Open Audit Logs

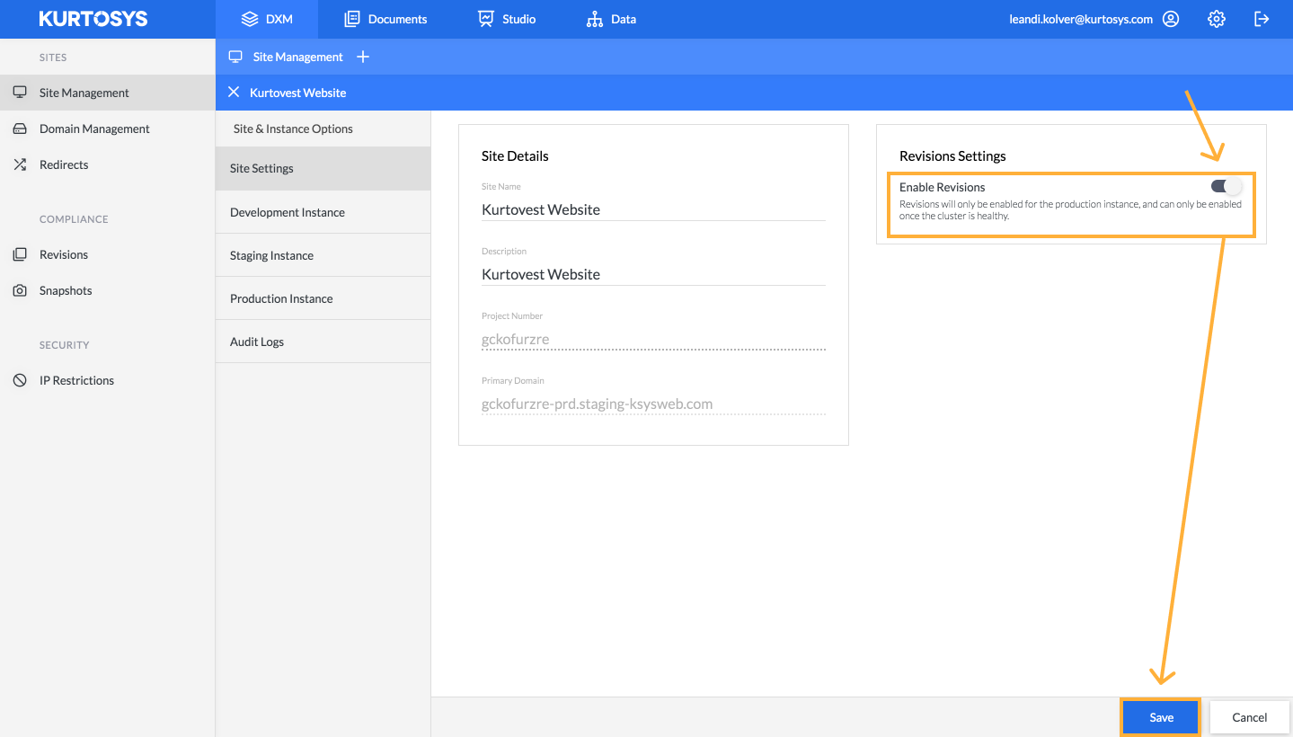[323, 342]
